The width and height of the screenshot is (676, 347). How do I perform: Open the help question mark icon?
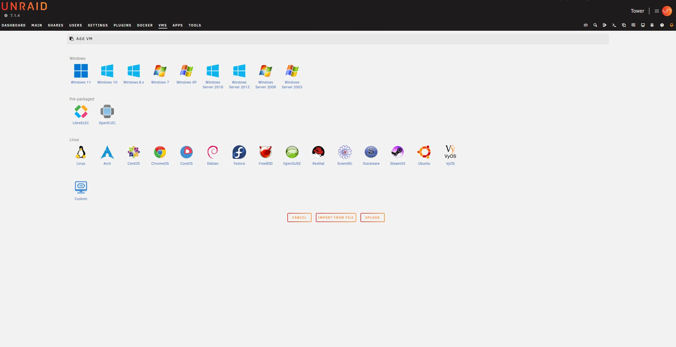coord(662,25)
